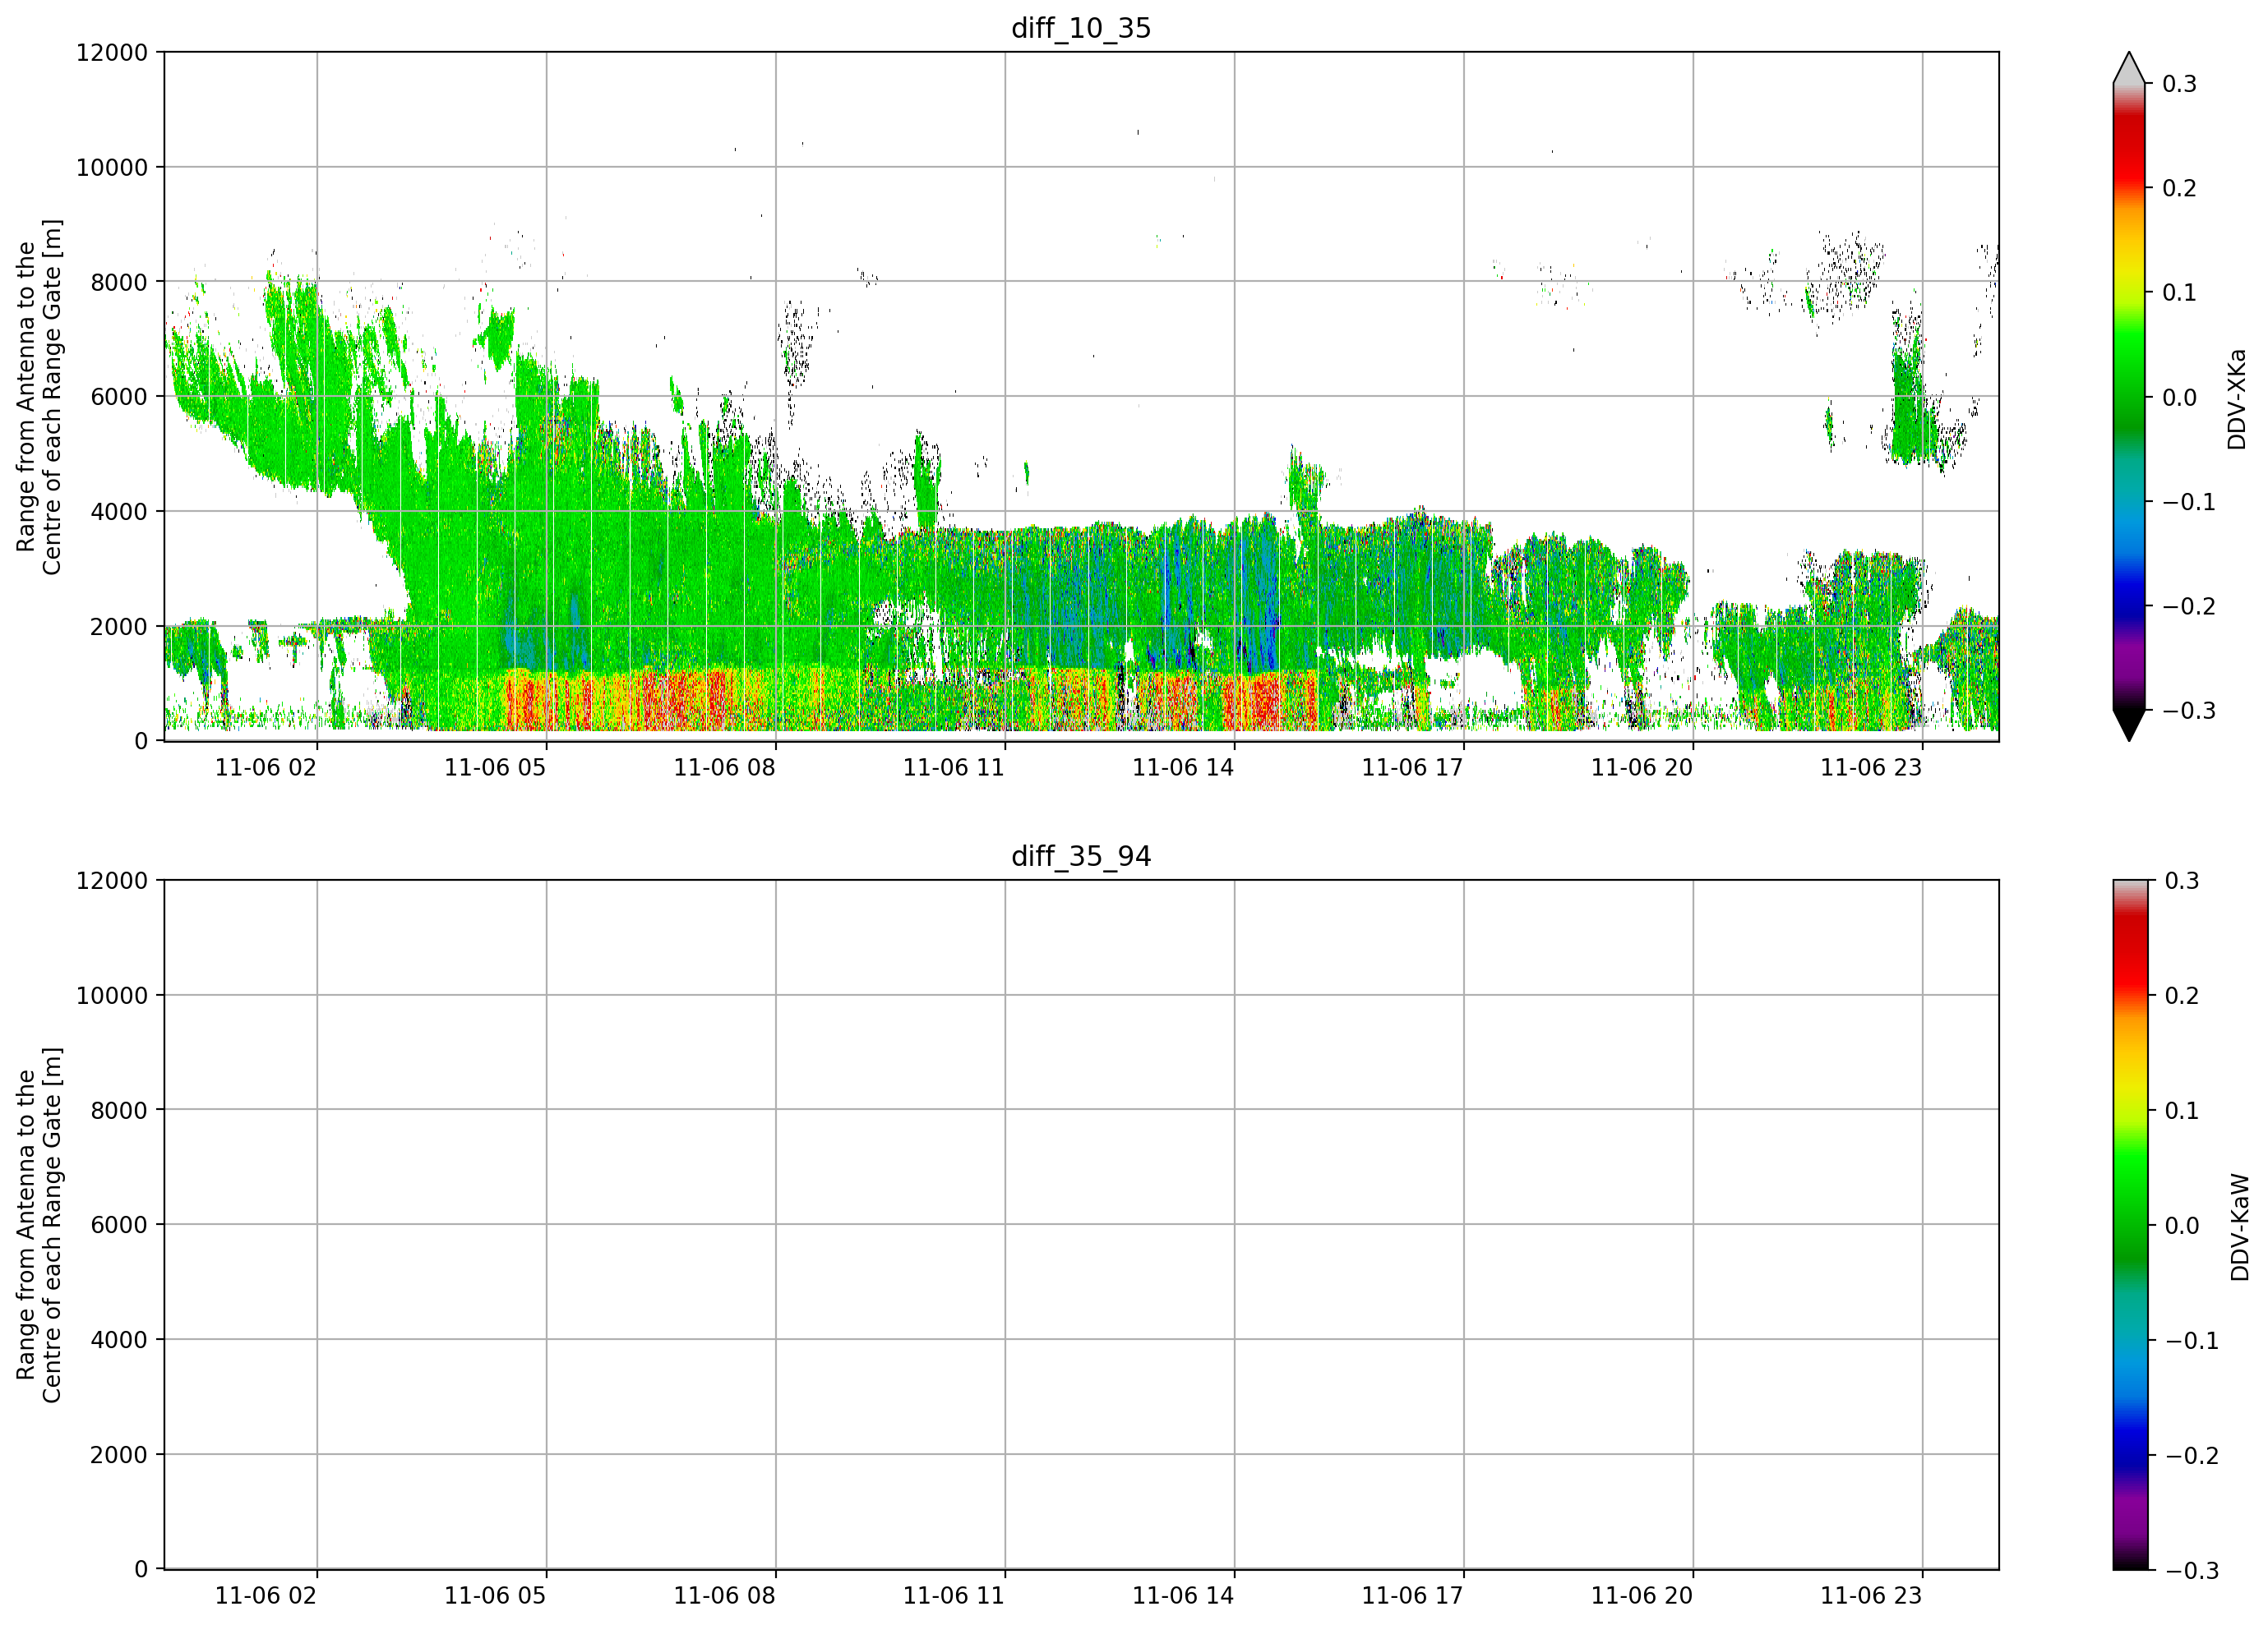Click the y-axis label of diff_35_94 plot
This screenshot has height=1625, width=2268.
coord(39,1224)
